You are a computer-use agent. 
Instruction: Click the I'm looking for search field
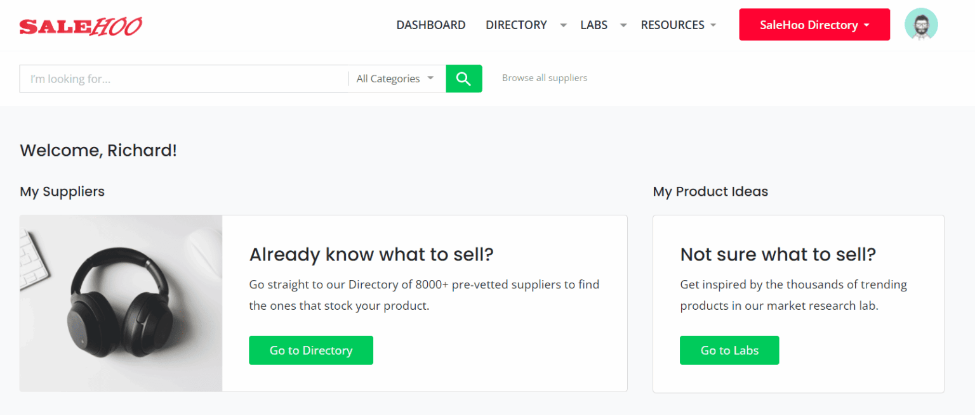pos(178,78)
